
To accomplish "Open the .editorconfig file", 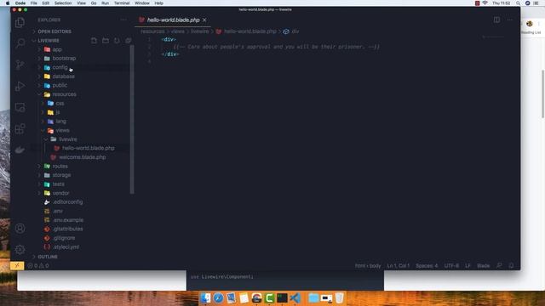I will coord(67,202).
